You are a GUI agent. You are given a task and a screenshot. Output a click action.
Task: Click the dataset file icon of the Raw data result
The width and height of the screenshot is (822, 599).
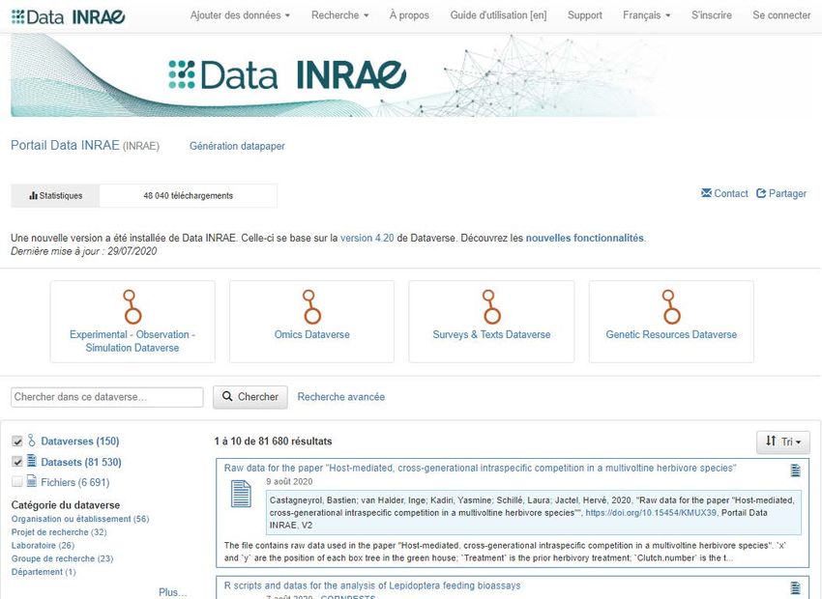(x=241, y=495)
